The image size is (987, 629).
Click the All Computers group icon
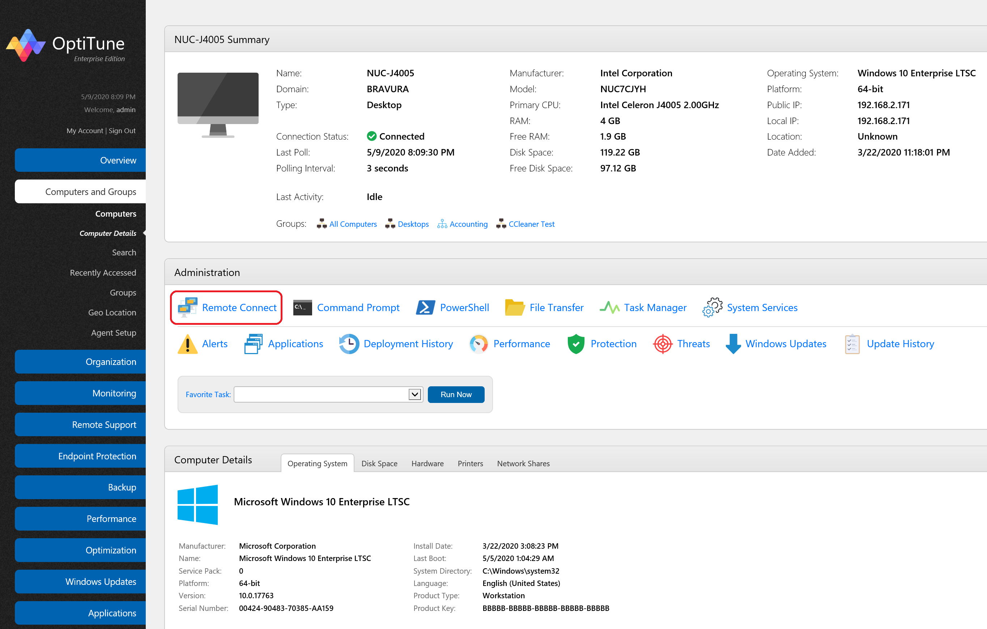point(322,224)
